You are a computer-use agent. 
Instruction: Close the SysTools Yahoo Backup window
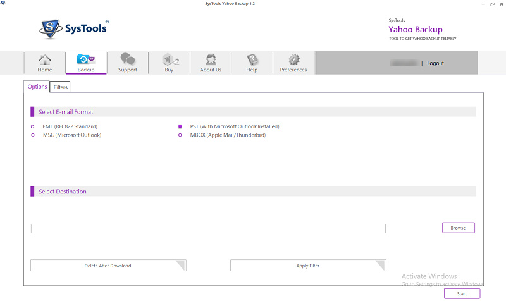point(502,4)
